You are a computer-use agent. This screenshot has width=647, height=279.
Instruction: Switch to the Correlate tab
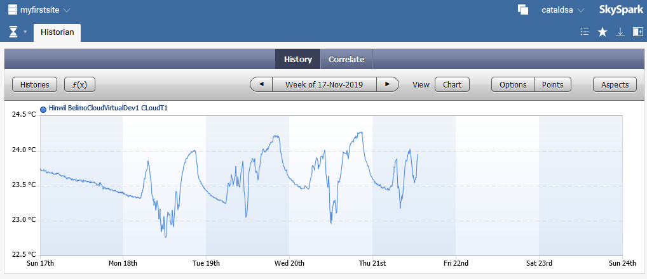coord(346,60)
